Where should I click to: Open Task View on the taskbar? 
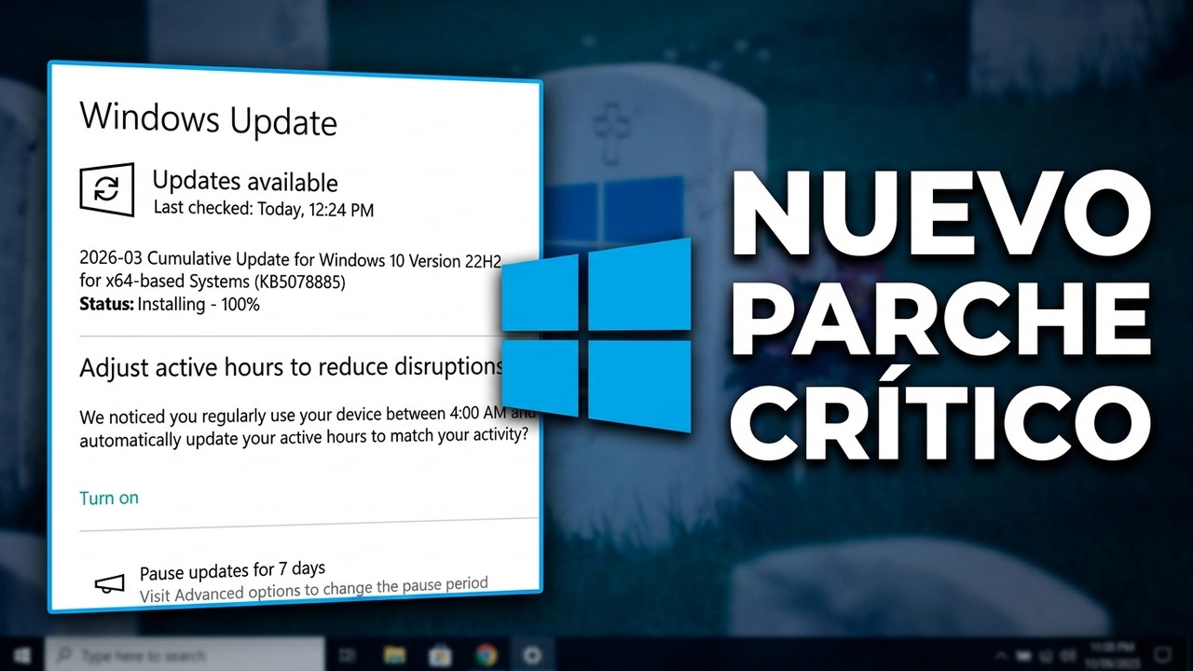coord(348,655)
